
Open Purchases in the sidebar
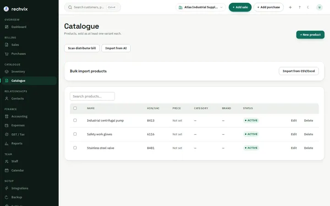click(29, 54)
